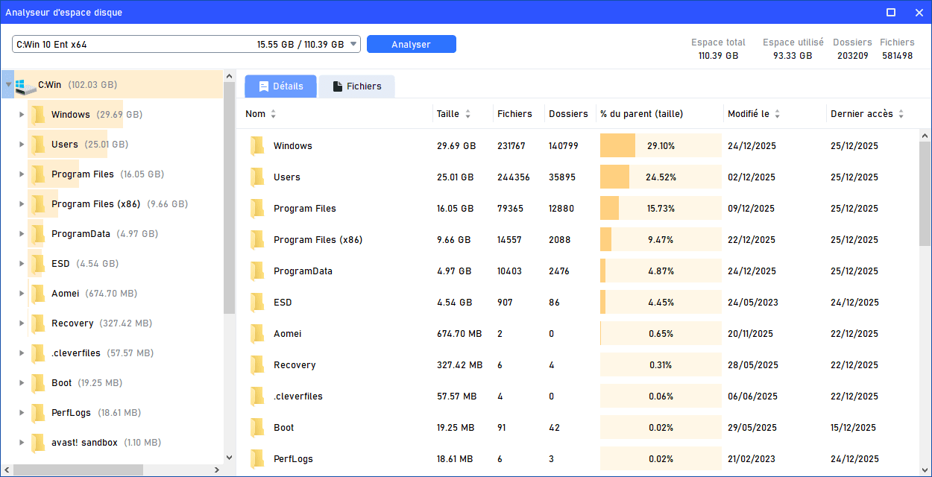This screenshot has width=932, height=477.
Task: Open the drive selection dropdown
Action: click(x=353, y=45)
